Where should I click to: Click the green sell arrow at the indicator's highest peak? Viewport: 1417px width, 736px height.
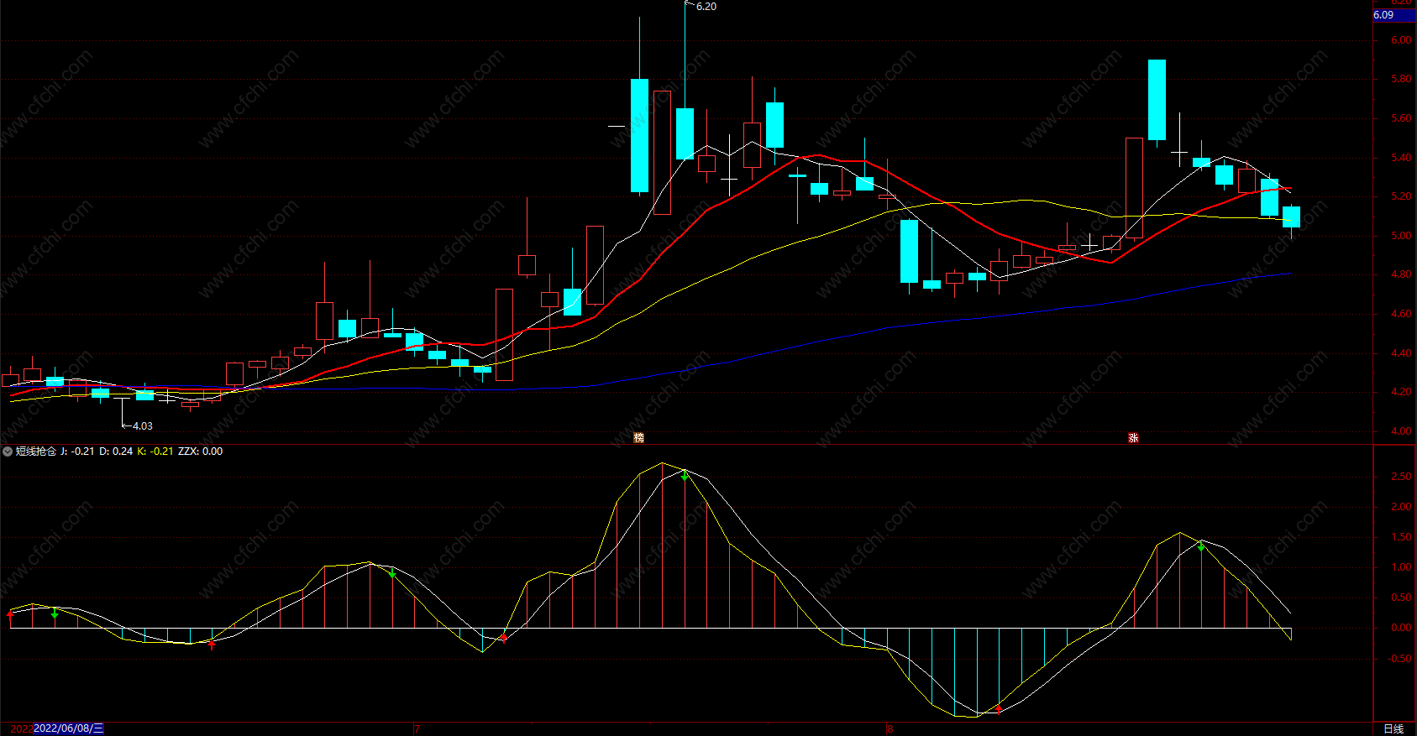click(x=685, y=476)
